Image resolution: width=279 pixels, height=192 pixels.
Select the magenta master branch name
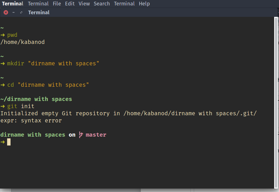coord(96,134)
